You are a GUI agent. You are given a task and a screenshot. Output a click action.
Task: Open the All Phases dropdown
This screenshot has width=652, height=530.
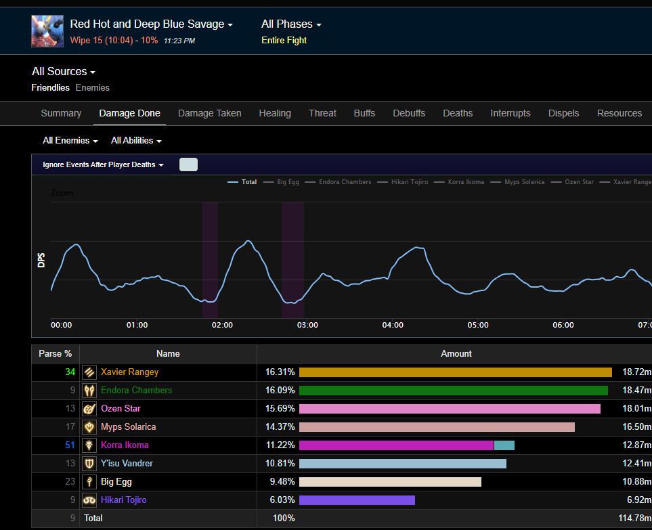pyautogui.click(x=291, y=24)
